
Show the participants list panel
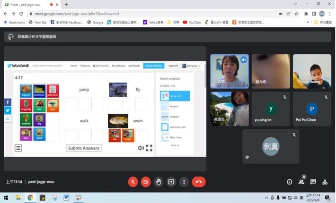[x=301, y=182]
